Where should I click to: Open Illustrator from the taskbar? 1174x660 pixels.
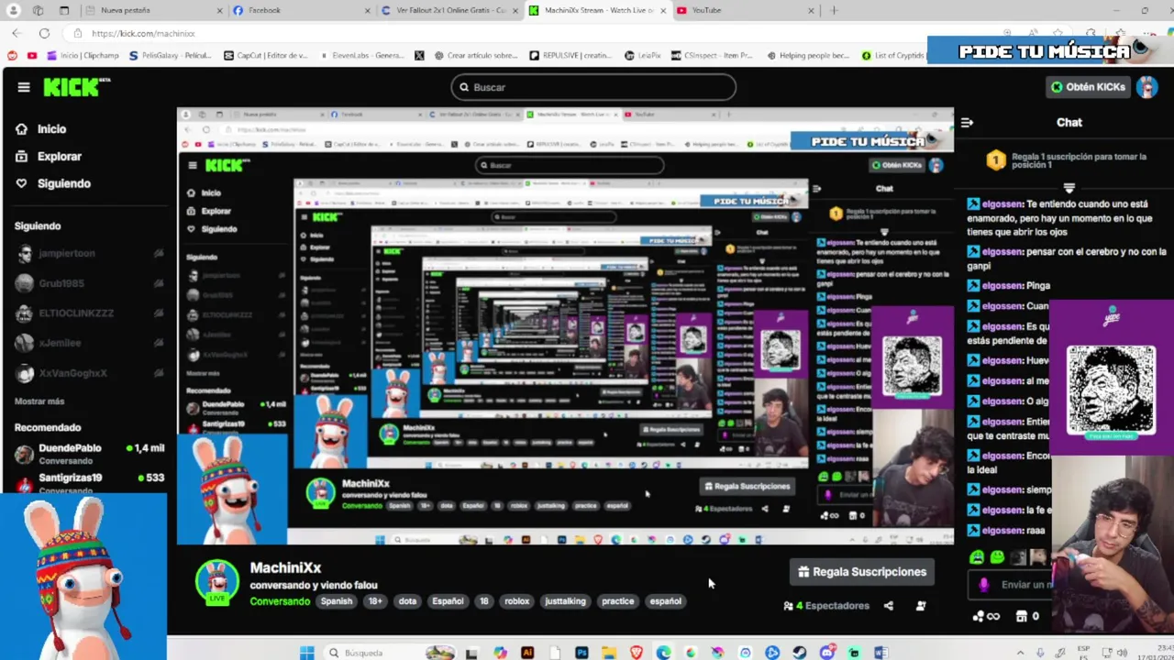pyautogui.click(x=526, y=653)
